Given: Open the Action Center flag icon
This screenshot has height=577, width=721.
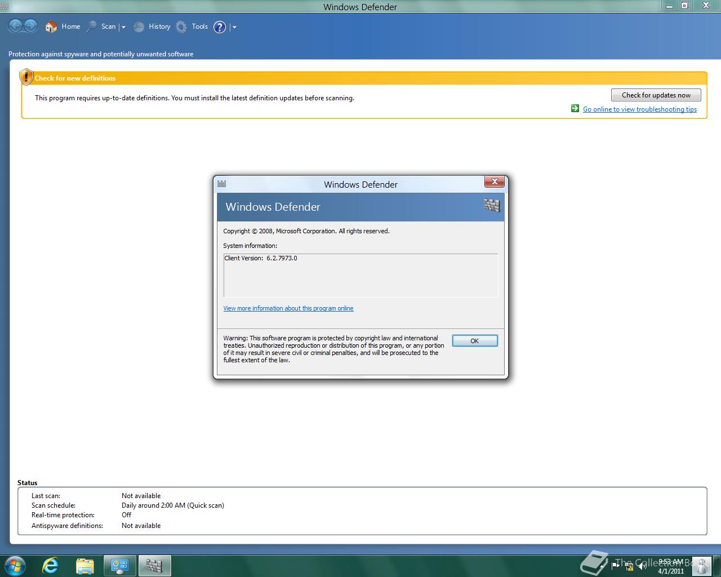Looking at the screenshot, I should 616,566.
